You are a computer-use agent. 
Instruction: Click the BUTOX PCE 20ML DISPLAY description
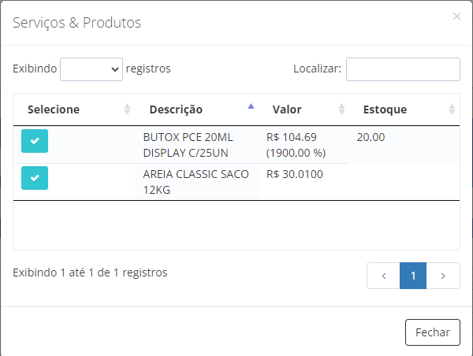tap(188, 145)
